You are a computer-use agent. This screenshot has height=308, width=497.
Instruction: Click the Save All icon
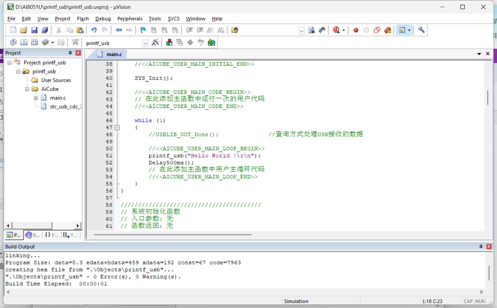coord(45,30)
